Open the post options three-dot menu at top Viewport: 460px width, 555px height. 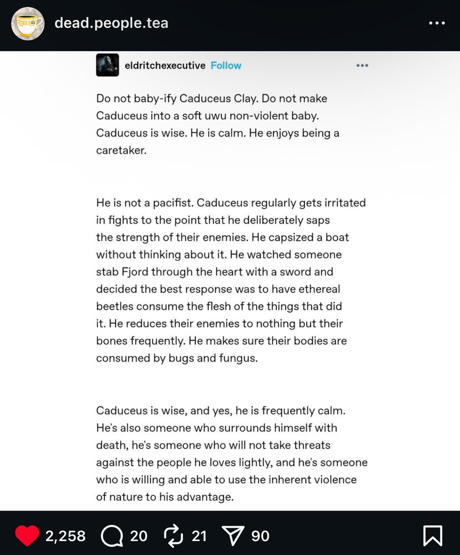[437, 23]
